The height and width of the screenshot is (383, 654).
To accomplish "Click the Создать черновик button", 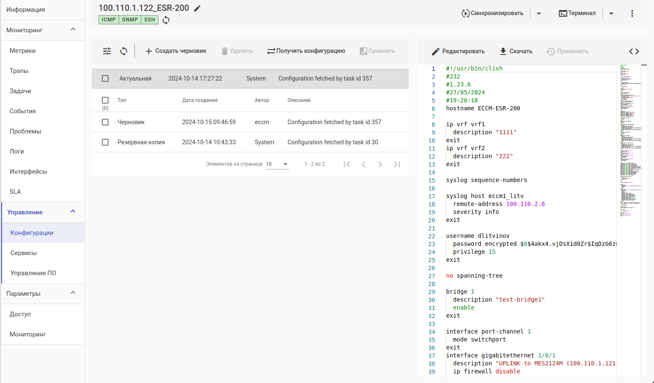I will 176,51.
